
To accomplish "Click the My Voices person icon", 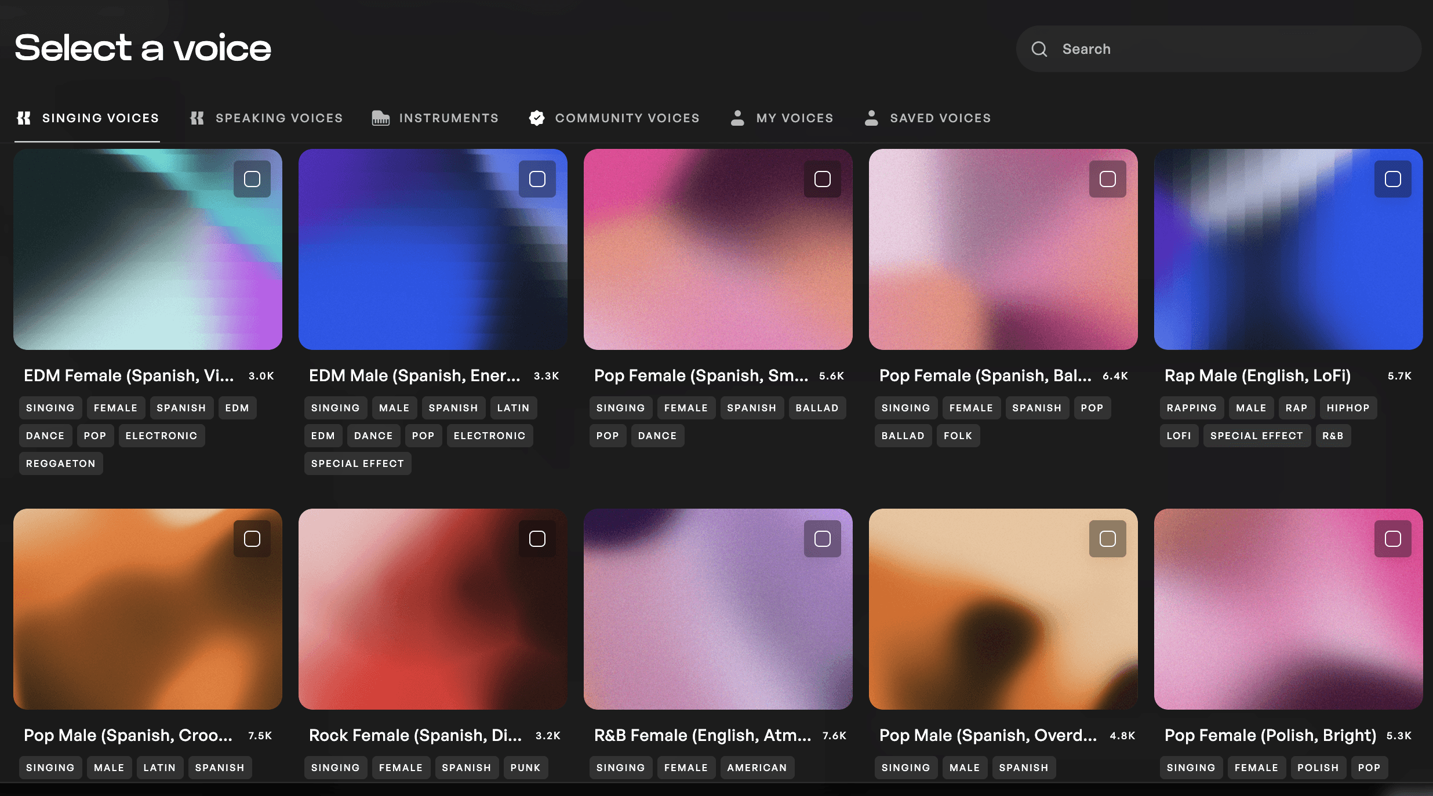I will 737,118.
